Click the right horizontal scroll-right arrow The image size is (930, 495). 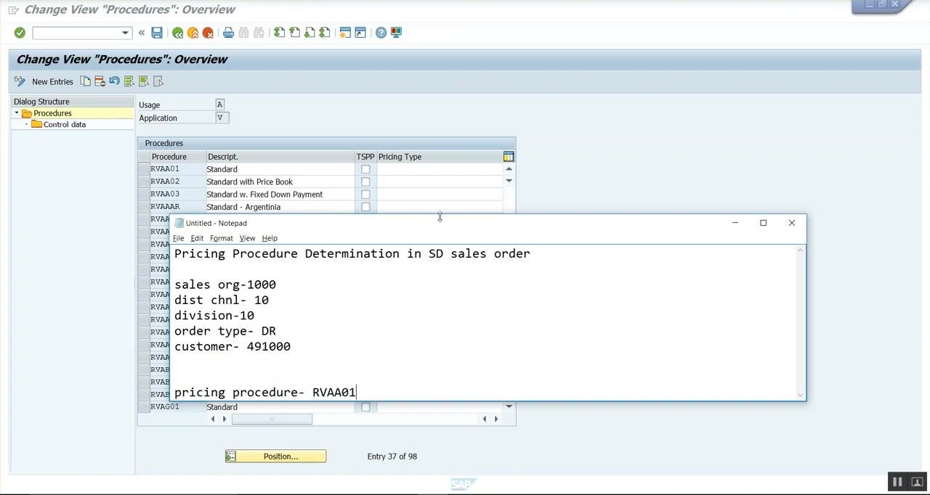click(x=496, y=419)
